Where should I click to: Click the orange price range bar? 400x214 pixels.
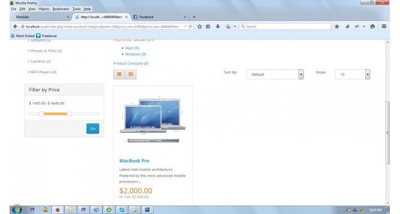(x=55, y=114)
